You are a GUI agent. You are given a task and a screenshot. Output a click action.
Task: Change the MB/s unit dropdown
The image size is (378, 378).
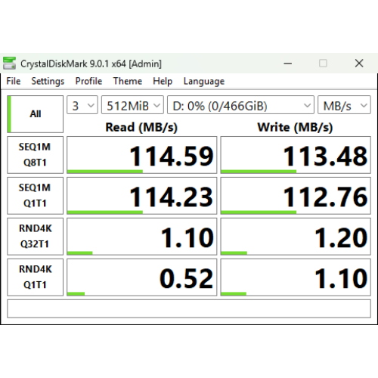point(344,105)
